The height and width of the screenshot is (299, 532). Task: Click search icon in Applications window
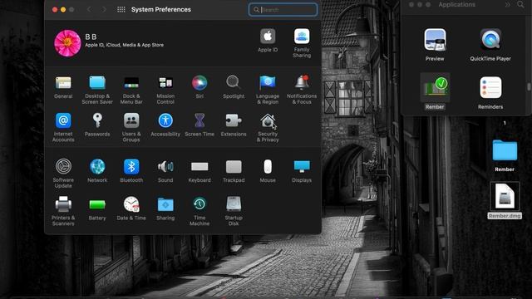pyautogui.click(x=520, y=4)
